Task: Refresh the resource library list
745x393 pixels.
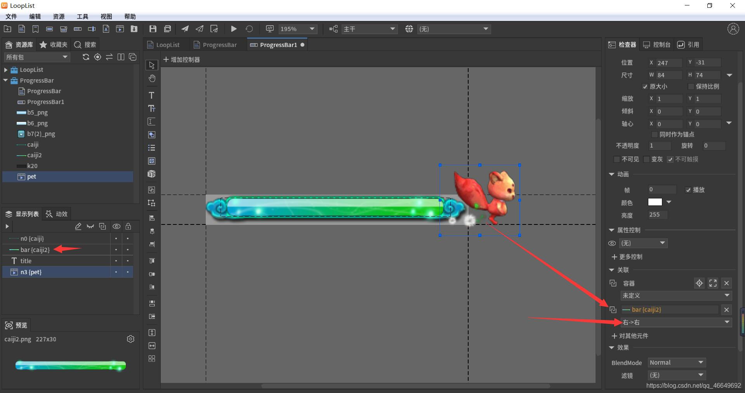Action: tap(86, 57)
